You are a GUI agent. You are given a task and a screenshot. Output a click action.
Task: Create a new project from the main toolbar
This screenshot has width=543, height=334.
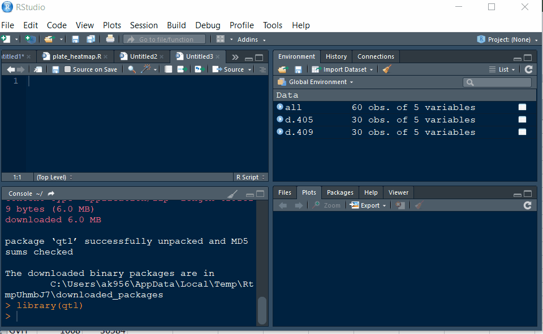(x=30, y=39)
